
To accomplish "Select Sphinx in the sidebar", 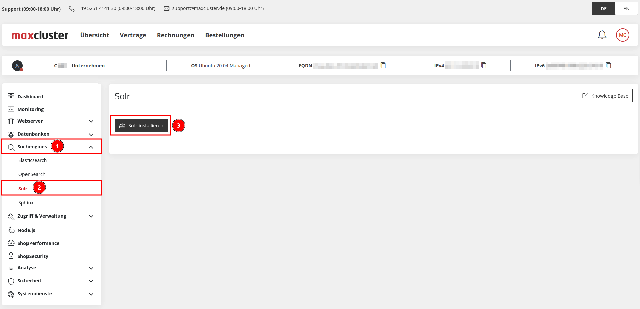I will click(x=26, y=203).
